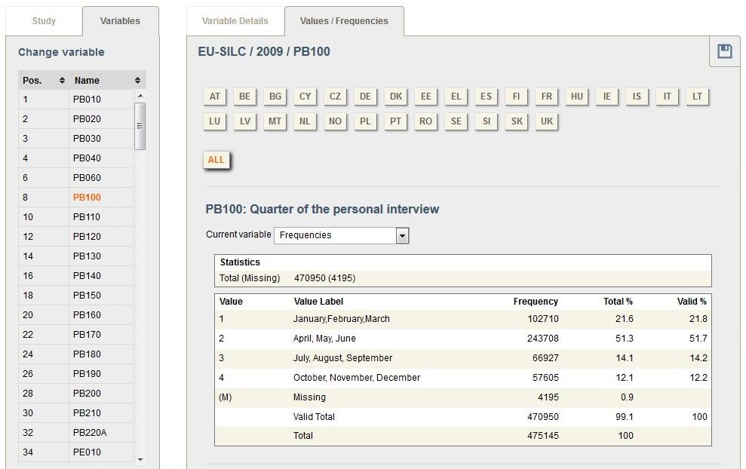Filter by country ES
This screenshot has height=469, width=746.
[x=487, y=96]
